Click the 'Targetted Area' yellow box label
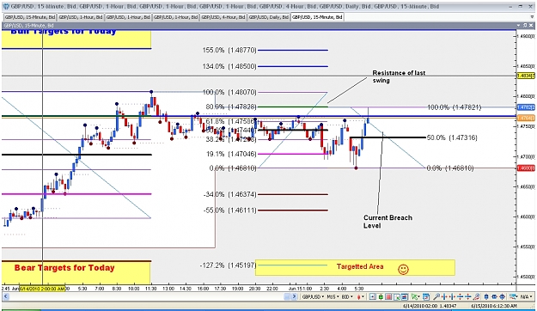This screenshot has width=537, height=311. pyautogui.click(x=360, y=266)
